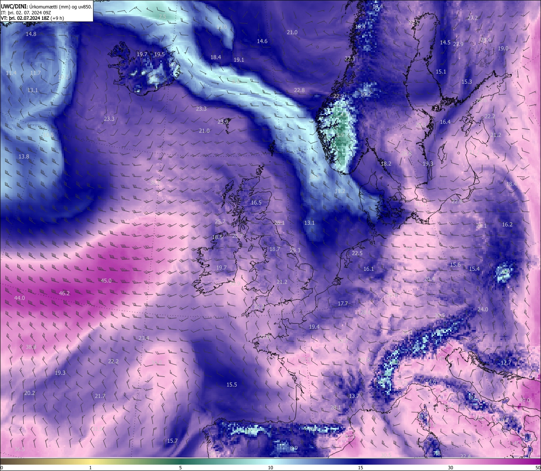Viewport: 541px width, 471px height.
Task: Click the 15.7 value near bottom left
Action: [x=172, y=441]
